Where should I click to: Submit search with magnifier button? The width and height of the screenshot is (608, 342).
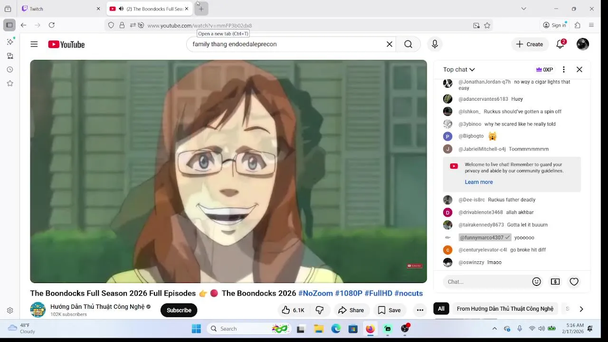coord(408,44)
